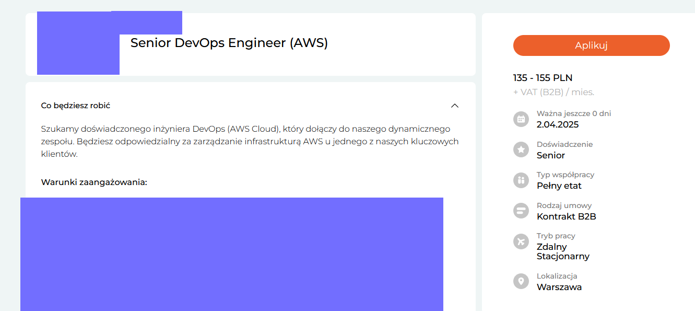Click the orange Aplikuj button

pos(591,45)
